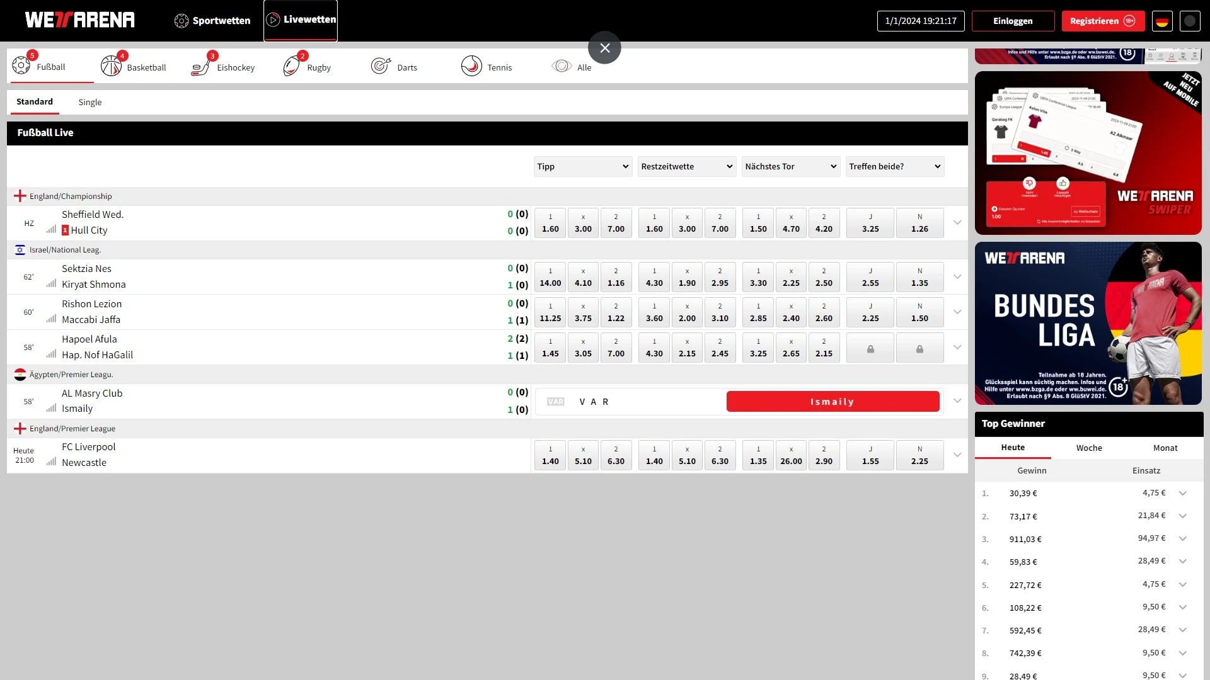1210x680 pixels.
Task: Open the Livewetten menu
Action: coord(301,20)
